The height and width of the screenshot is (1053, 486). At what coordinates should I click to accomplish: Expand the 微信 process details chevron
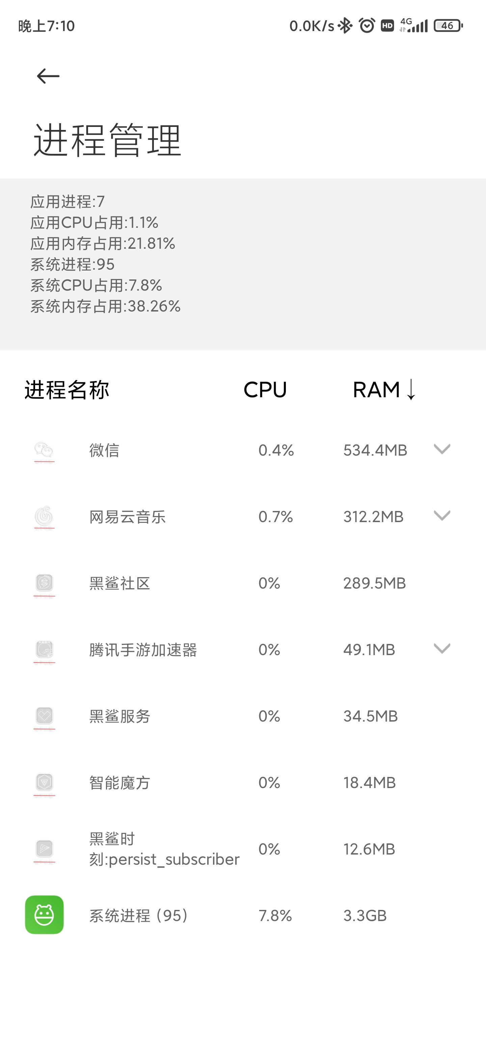pos(441,449)
